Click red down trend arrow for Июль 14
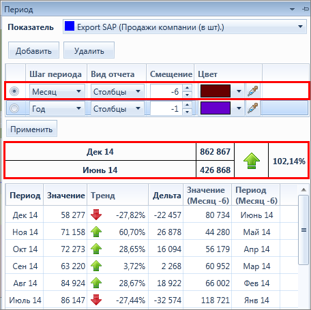 point(96,300)
